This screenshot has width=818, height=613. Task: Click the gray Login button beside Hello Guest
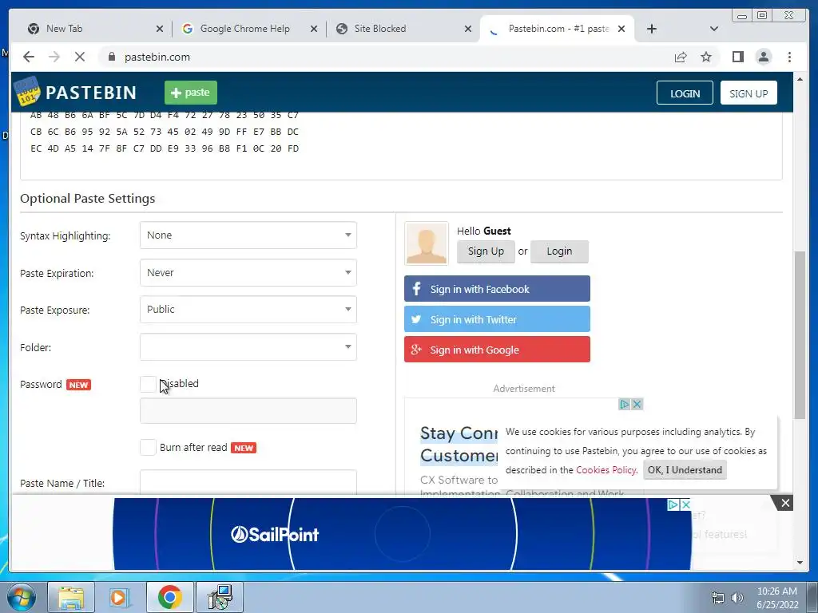coord(559,251)
